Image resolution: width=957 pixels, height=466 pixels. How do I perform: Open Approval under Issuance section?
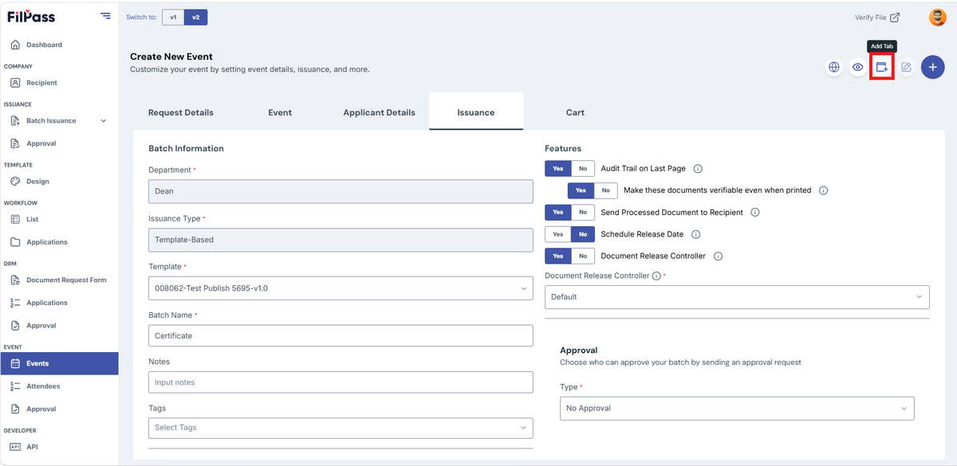tap(41, 143)
